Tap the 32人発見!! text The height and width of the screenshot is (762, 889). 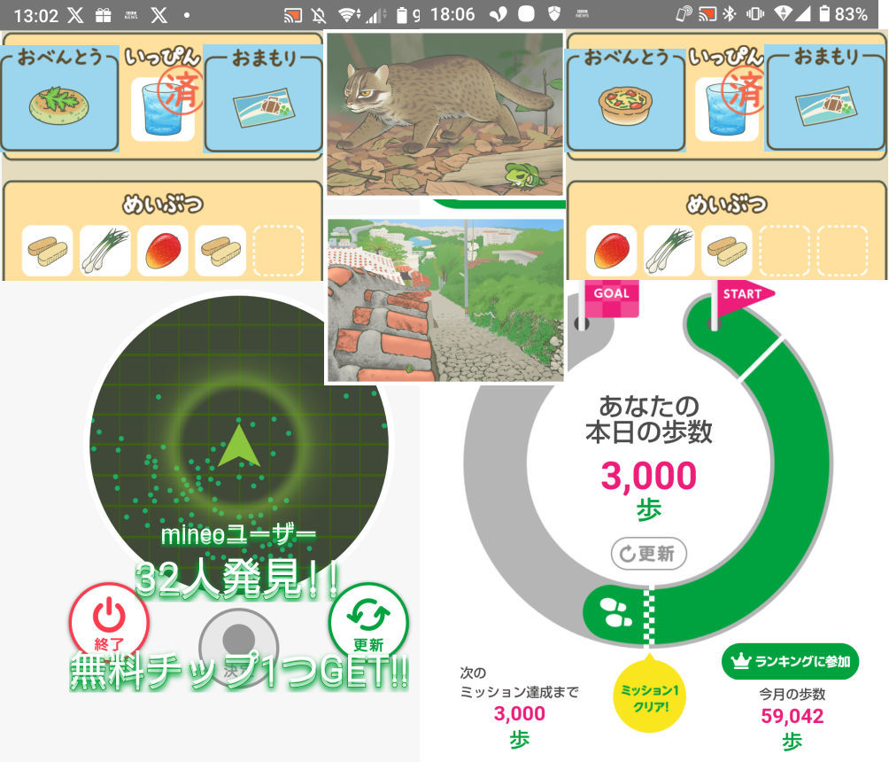tap(237, 579)
